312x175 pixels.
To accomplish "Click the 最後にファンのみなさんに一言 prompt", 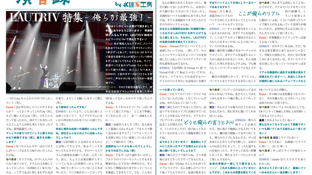I will [x=279, y=171].
